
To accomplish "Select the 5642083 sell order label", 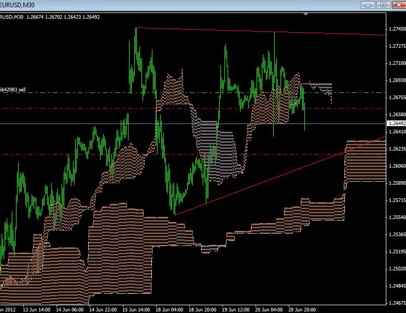I will [x=12, y=90].
